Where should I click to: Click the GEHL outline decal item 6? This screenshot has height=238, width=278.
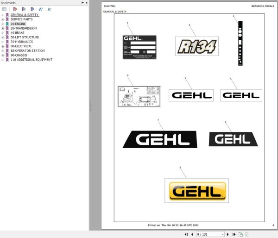(241, 95)
